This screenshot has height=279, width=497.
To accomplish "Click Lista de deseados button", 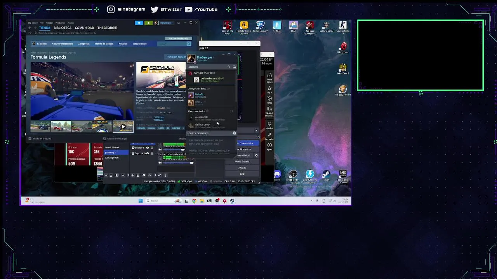I will coord(178,38).
